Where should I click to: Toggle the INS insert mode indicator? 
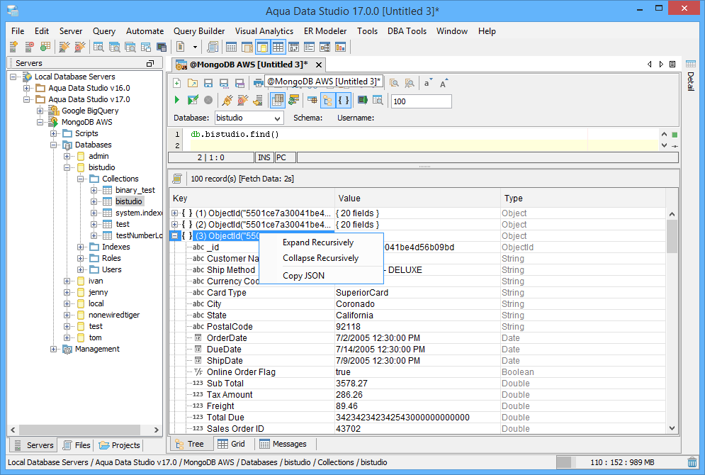pyautogui.click(x=264, y=157)
